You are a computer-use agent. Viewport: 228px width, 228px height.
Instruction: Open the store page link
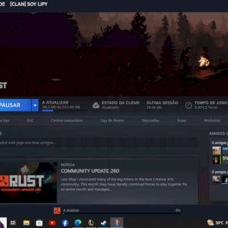pos(5,120)
